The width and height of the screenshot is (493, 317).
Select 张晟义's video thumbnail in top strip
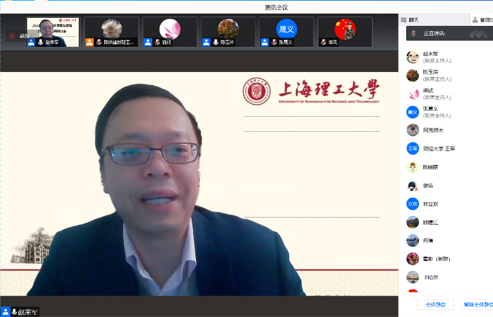coord(286,32)
